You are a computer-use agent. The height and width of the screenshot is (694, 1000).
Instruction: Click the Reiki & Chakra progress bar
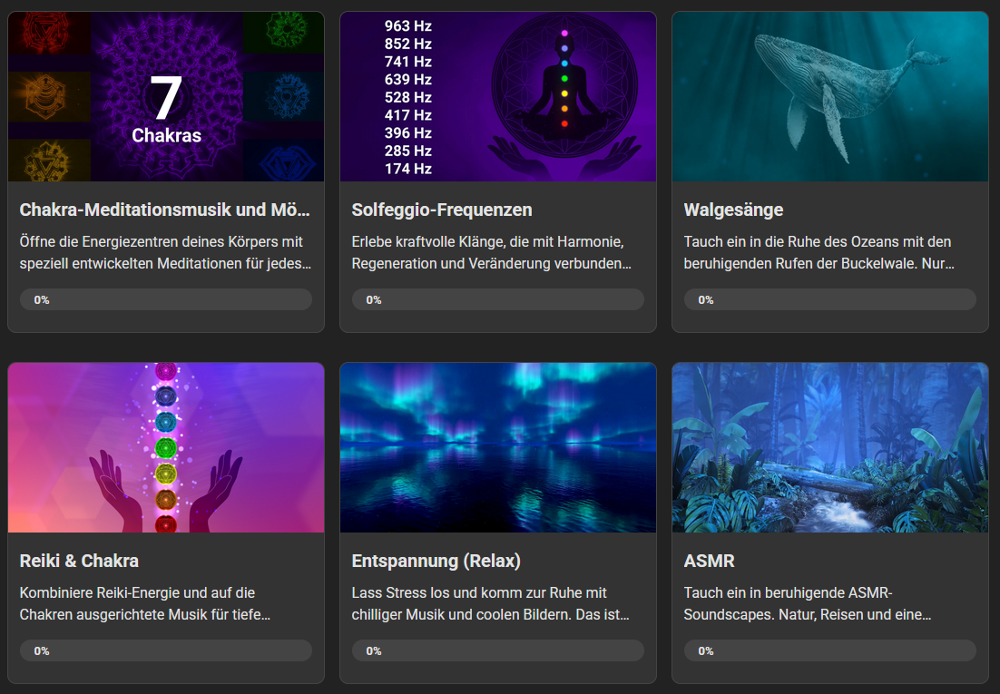point(166,650)
